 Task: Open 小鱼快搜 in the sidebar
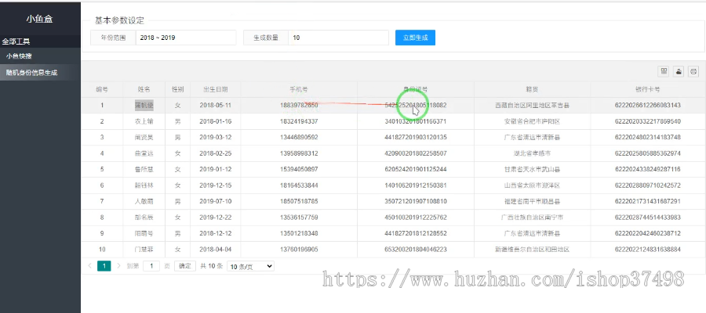[19, 56]
